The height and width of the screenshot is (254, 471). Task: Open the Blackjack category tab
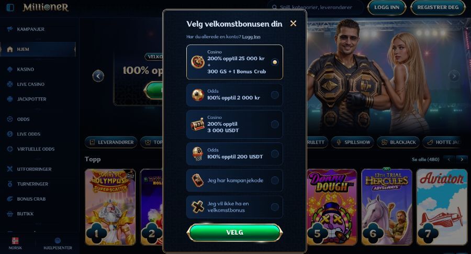pyautogui.click(x=399, y=142)
